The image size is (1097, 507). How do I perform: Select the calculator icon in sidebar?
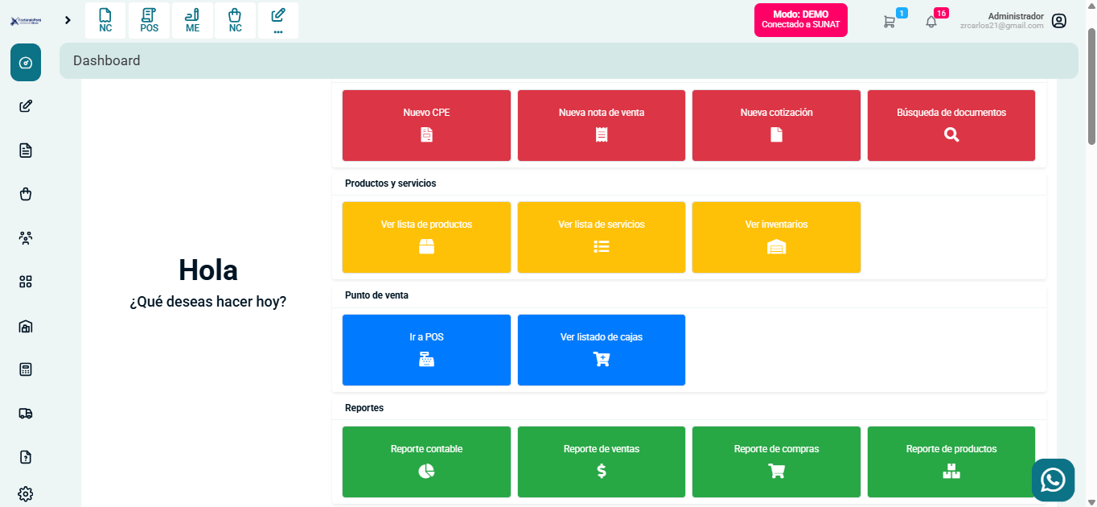click(26, 369)
